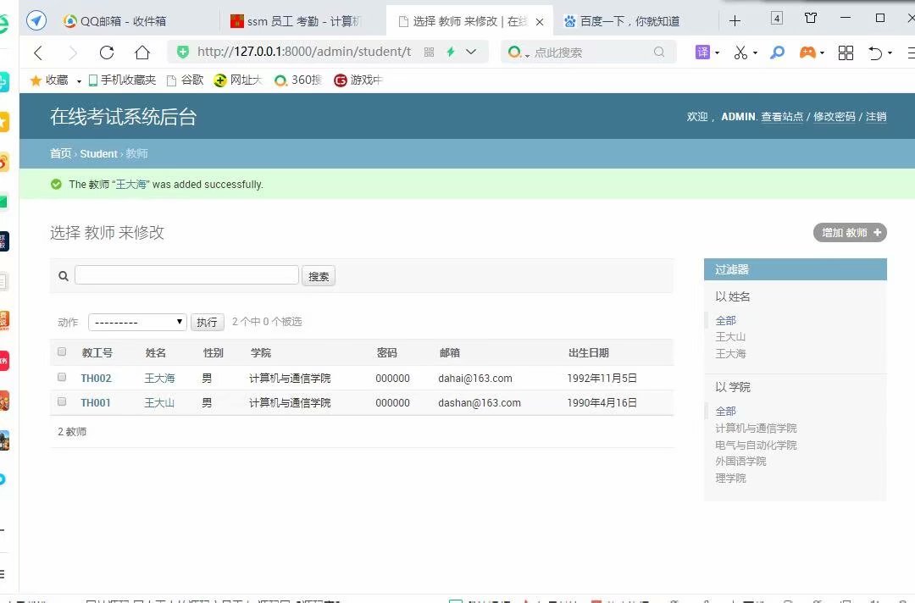This screenshot has width=915, height=603.
Task: Click 王大山 name in table row
Action: pos(159,403)
